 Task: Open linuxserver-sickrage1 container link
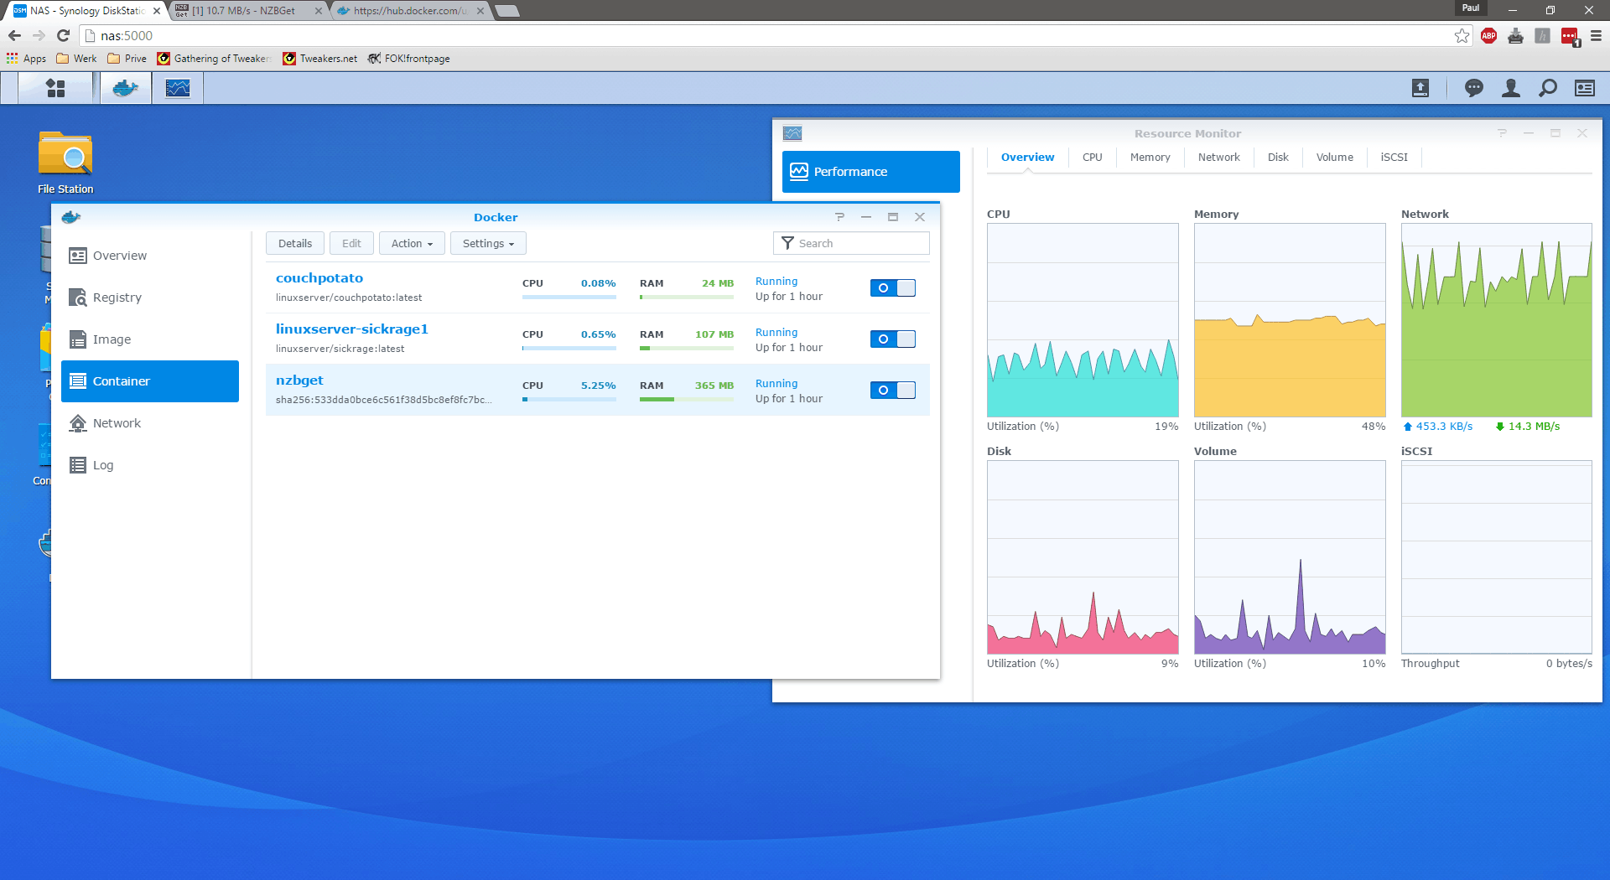352,329
